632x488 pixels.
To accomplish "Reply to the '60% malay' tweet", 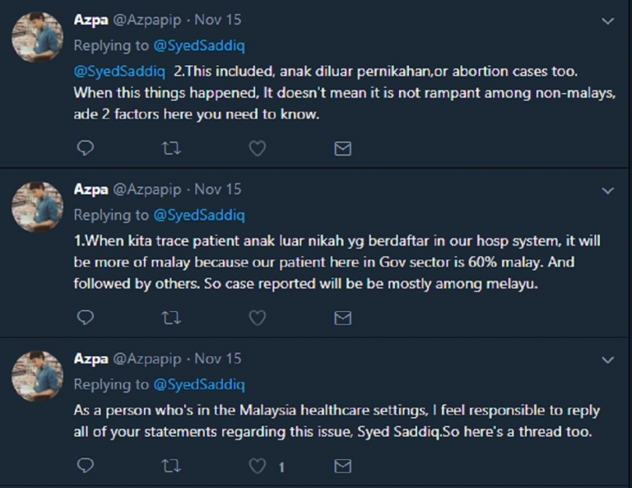I will [x=85, y=318].
